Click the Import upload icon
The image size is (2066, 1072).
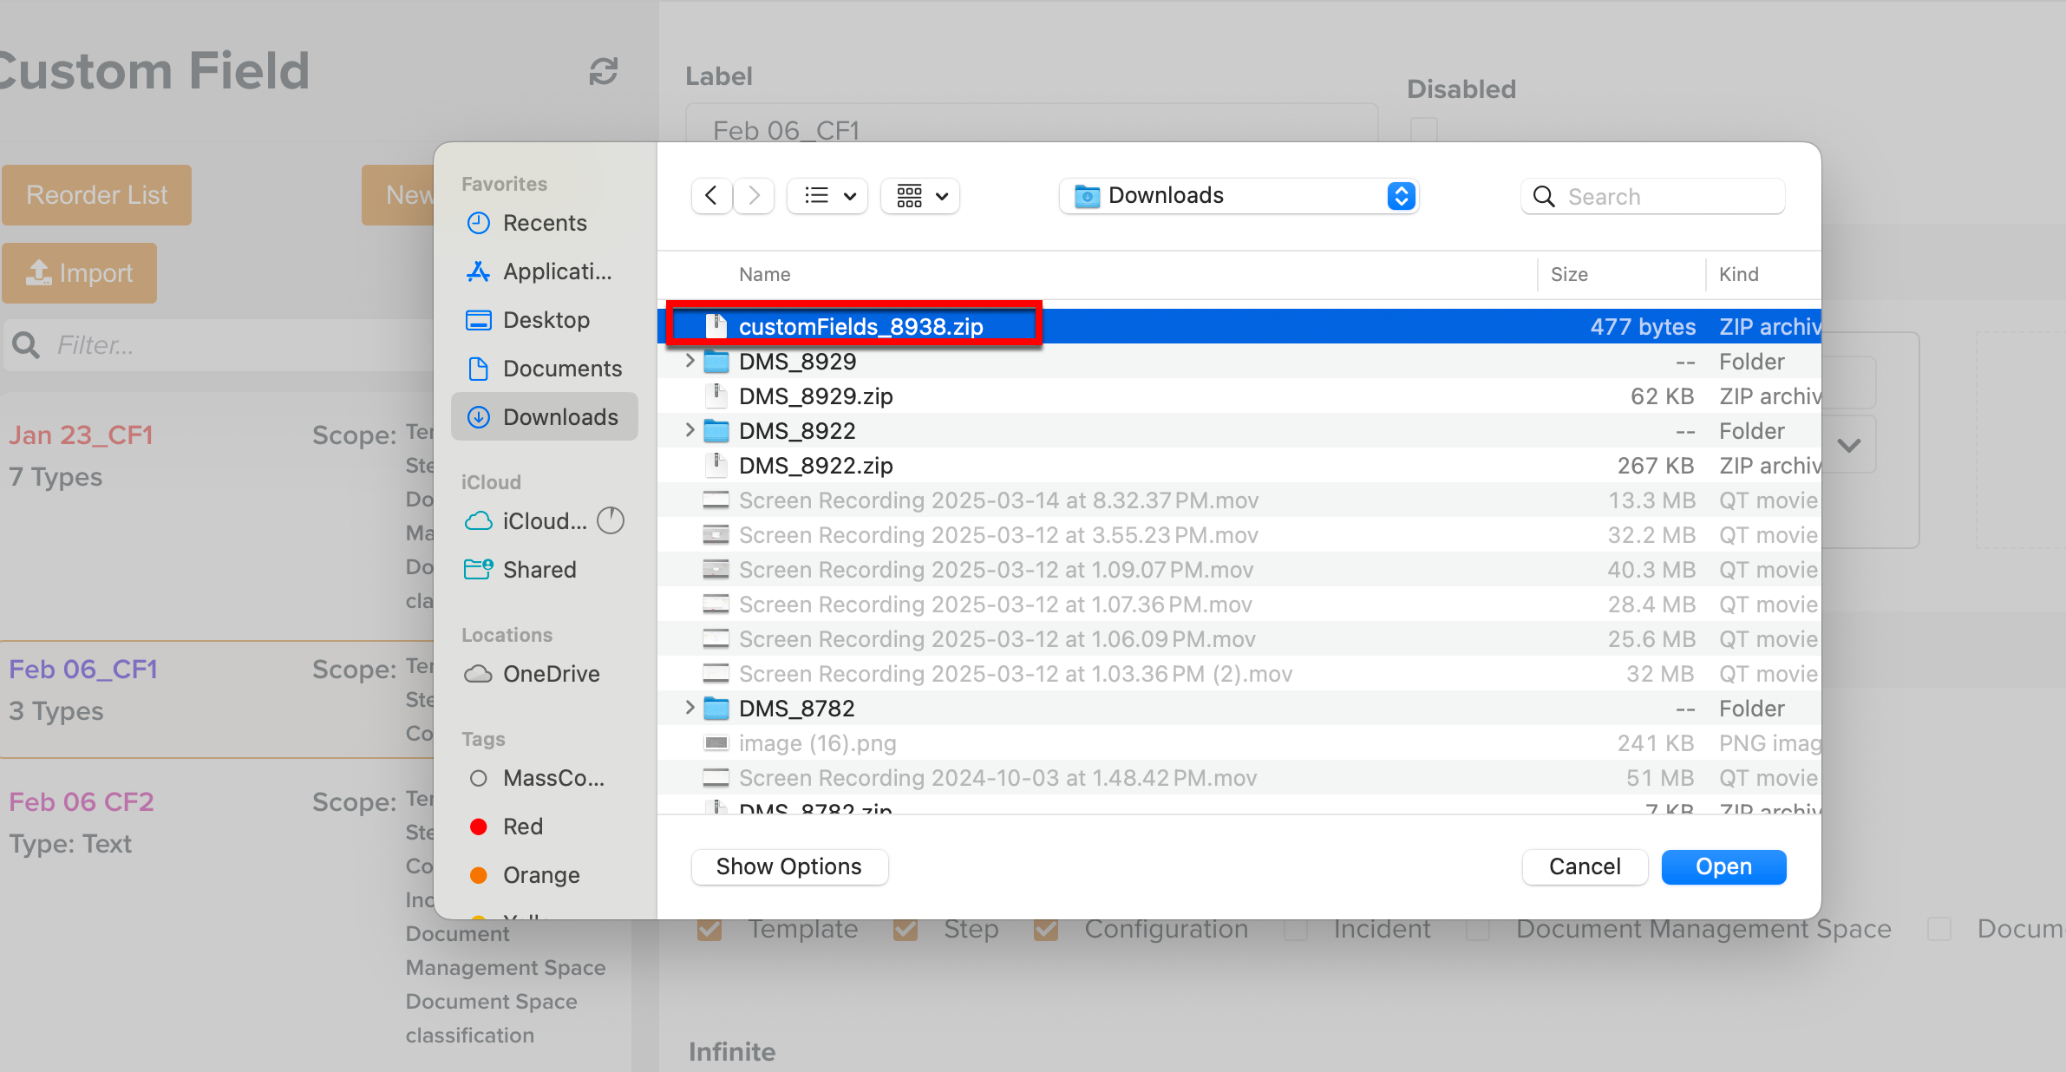click(38, 272)
